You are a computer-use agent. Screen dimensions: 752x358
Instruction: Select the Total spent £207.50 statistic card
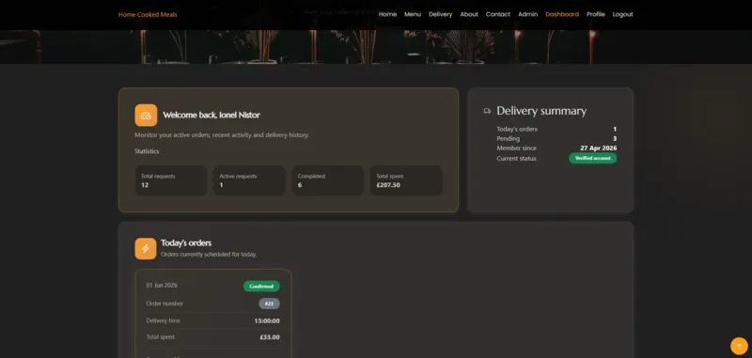pos(406,180)
